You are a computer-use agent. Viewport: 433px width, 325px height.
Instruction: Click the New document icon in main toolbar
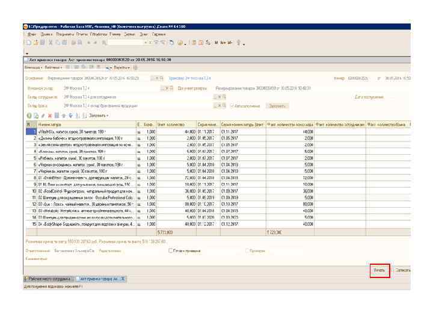(x=28, y=43)
